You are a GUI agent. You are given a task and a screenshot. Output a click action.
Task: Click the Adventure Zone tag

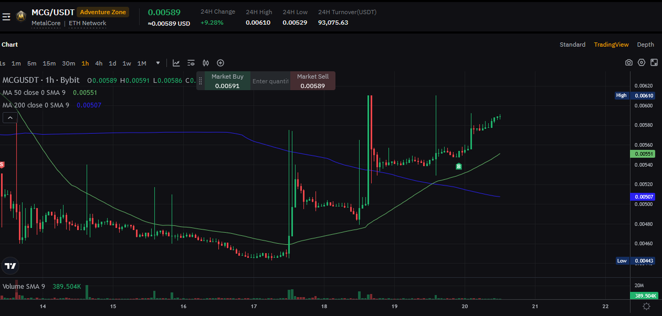pos(103,12)
